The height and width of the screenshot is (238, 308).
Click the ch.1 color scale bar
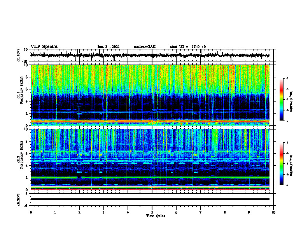click(x=281, y=100)
